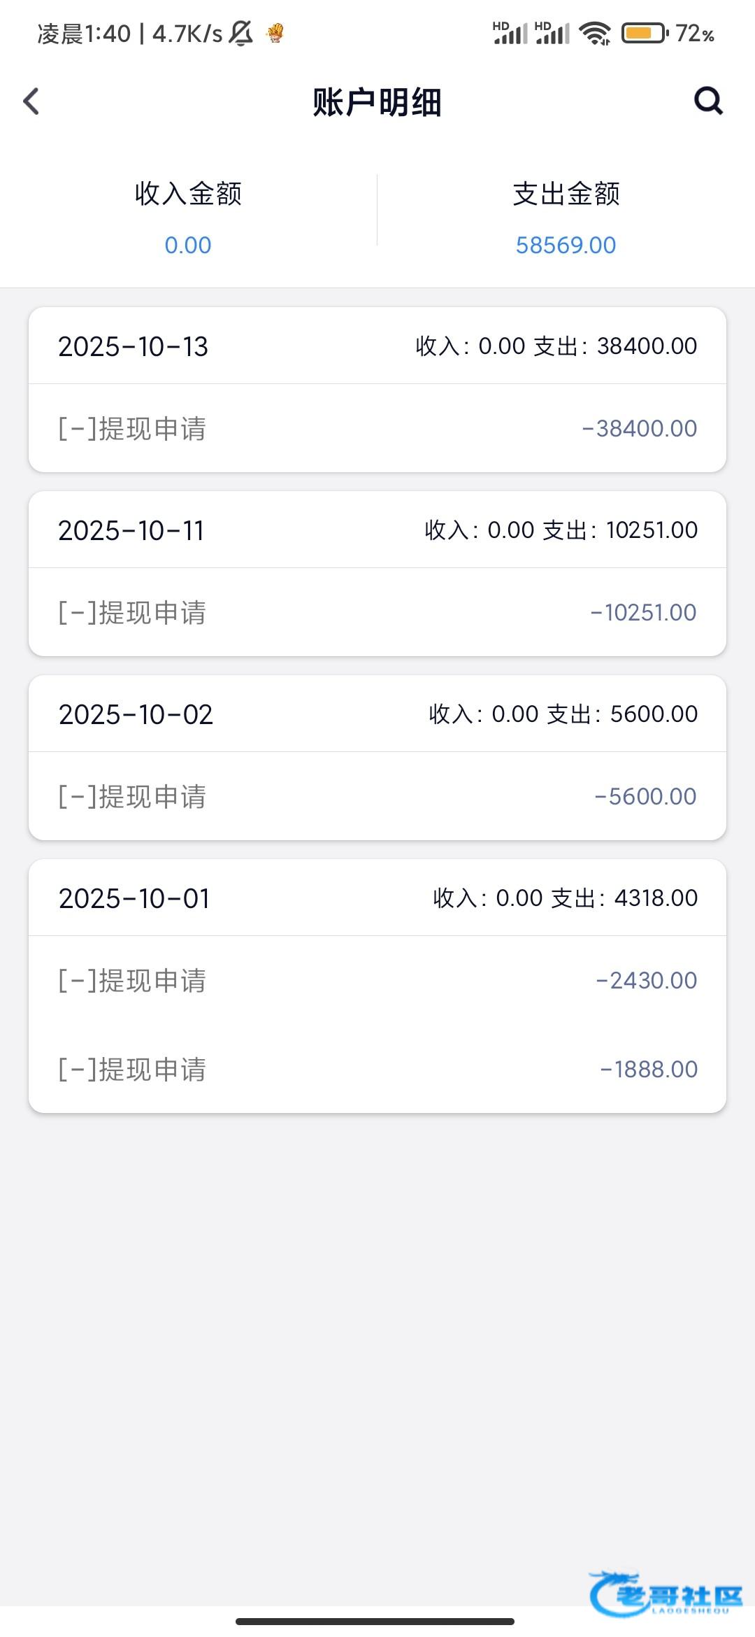Open the -5600.00 withdrawal request record
The width and height of the screenshot is (755, 1637).
(x=377, y=796)
